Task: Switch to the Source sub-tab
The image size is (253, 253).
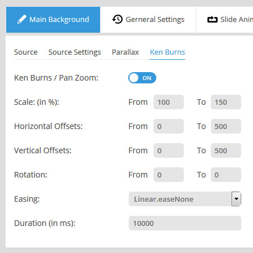Action: (x=26, y=52)
